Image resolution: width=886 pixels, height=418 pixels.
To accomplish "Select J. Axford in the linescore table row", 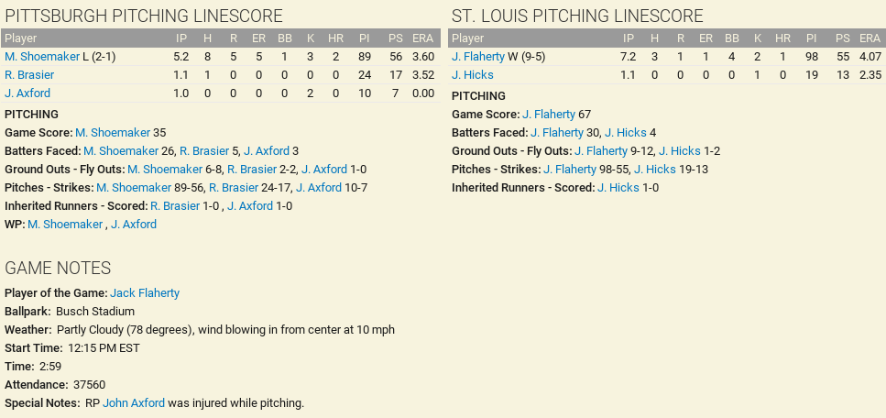I will (x=27, y=93).
